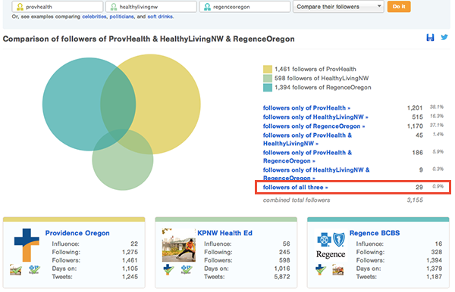Click the provhealth username input field
Image resolution: width=455 pixels, height=292 pixels.
58,7
